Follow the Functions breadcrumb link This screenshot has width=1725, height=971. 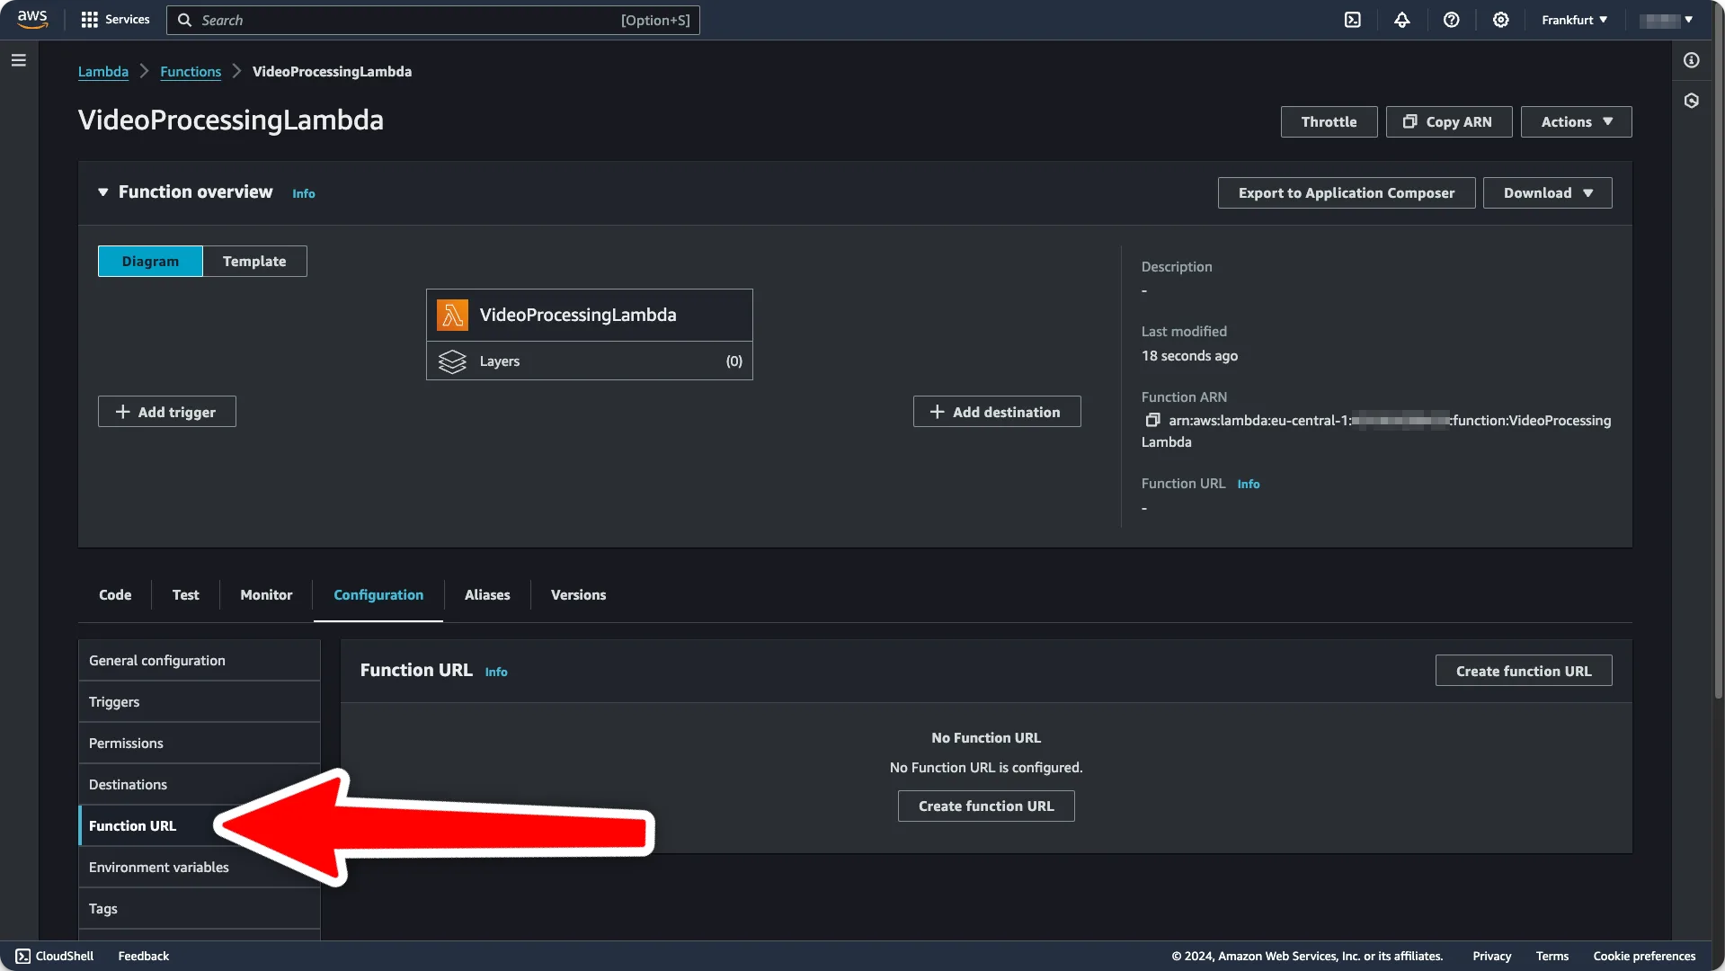(x=191, y=71)
